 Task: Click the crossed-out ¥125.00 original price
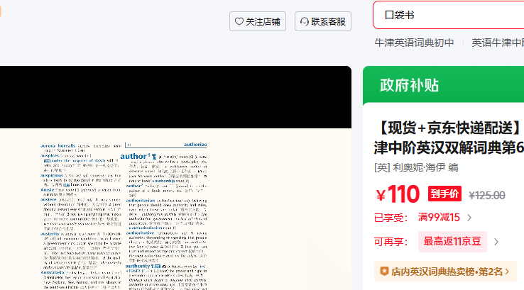tap(487, 195)
